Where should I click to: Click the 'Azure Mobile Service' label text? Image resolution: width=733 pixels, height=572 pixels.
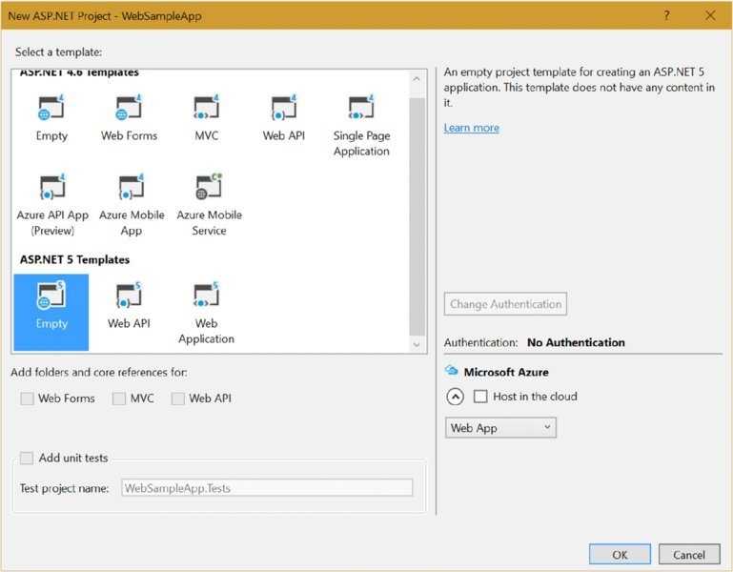[x=209, y=223]
